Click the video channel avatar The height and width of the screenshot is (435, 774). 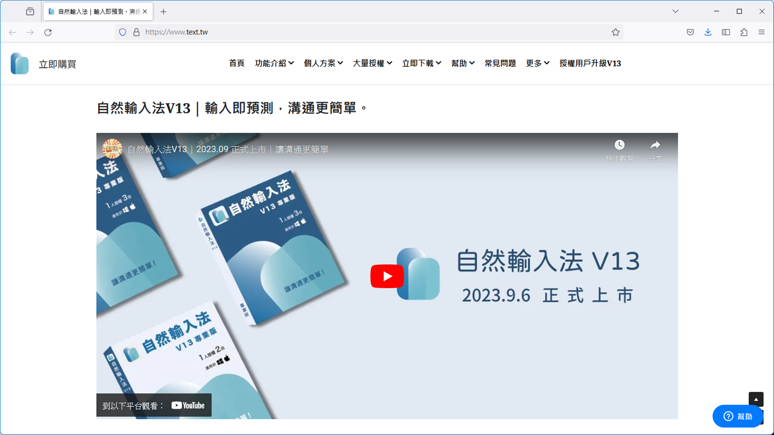click(x=112, y=149)
